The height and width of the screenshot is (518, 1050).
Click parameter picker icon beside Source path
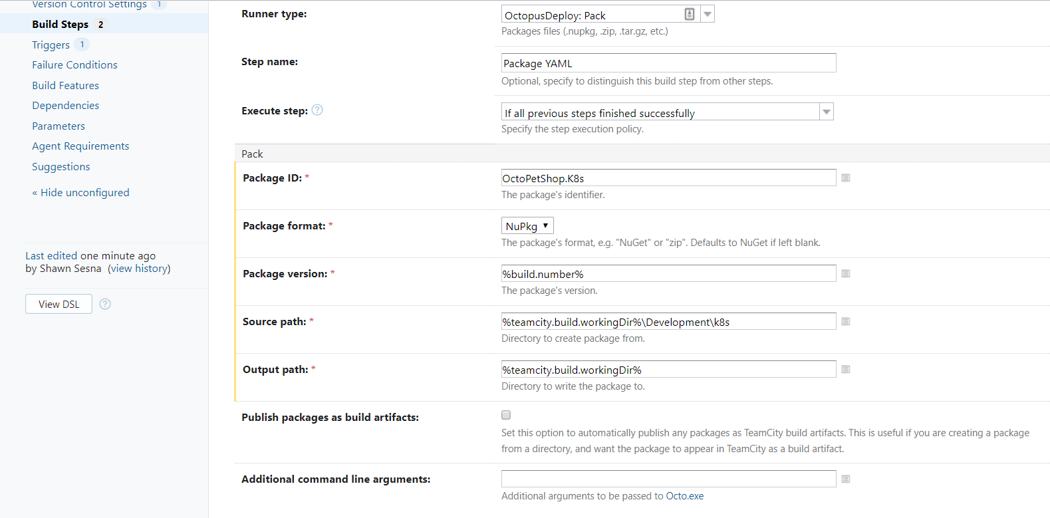coord(845,321)
